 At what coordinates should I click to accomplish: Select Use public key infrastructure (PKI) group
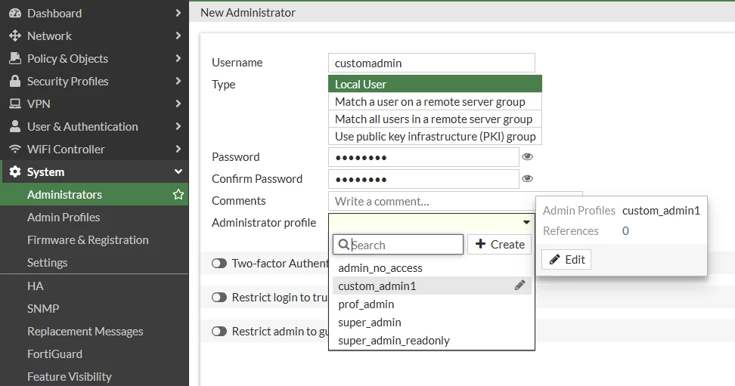[435, 136]
